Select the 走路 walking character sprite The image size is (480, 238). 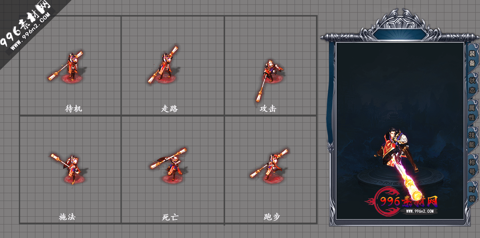coord(163,65)
